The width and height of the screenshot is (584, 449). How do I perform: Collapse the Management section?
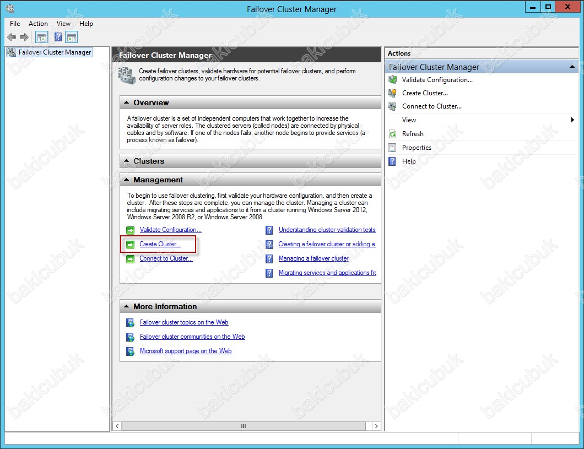(x=127, y=180)
